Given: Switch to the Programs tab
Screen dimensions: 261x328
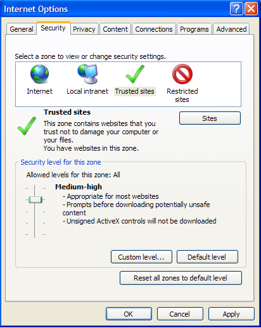Looking at the screenshot, I should (x=194, y=29).
